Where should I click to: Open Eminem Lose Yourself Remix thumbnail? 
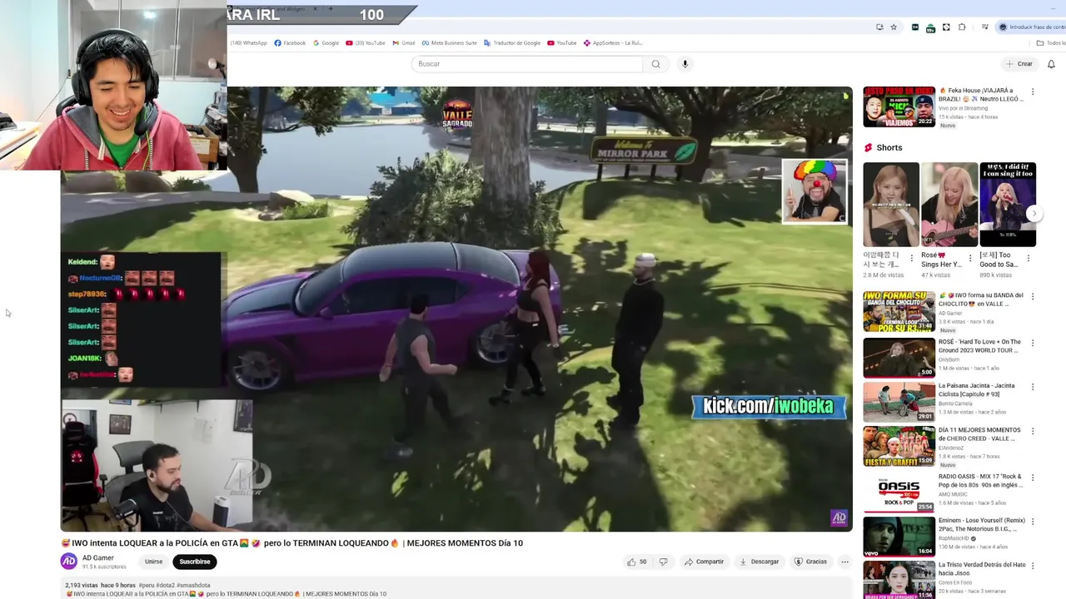click(x=899, y=537)
